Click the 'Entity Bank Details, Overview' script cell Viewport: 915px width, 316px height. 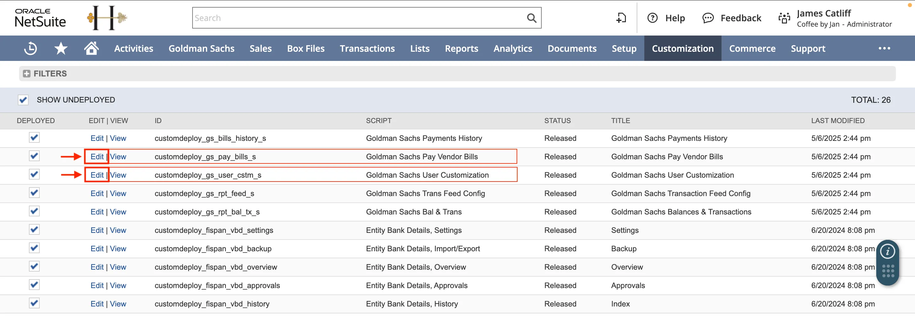click(x=416, y=267)
